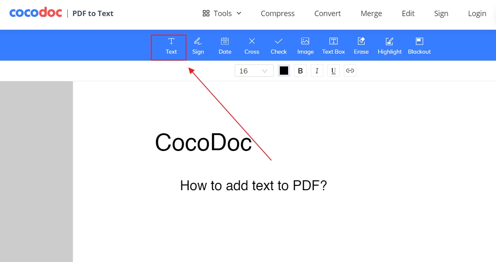Toggle underline formatting
The height and width of the screenshot is (262, 496).
pos(334,71)
